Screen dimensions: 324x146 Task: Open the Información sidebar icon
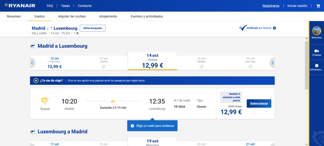tap(316, 65)
